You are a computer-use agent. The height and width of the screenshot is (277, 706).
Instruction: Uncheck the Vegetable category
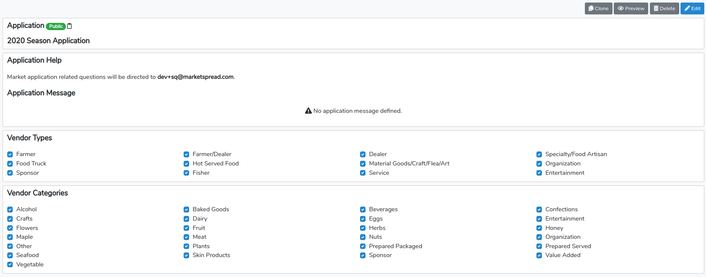point(10,265)
